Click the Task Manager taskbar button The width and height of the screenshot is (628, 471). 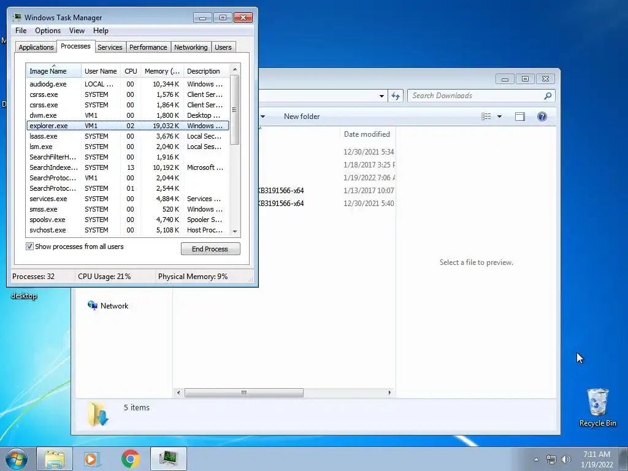168,459
